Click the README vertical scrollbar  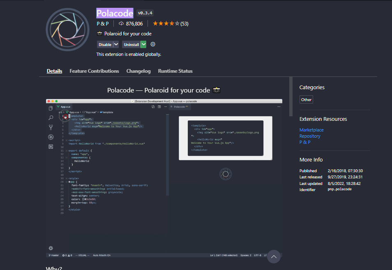tap(291, 97)
